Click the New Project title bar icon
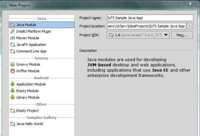The width and height of the screenshot is (200, 136). click(x=4, y=5)
